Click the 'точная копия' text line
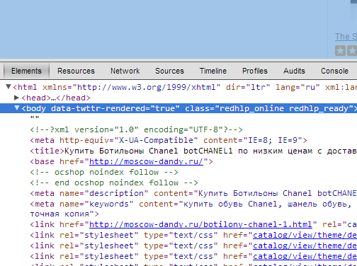Screen dimensions: 357x266 pos(64,214)
